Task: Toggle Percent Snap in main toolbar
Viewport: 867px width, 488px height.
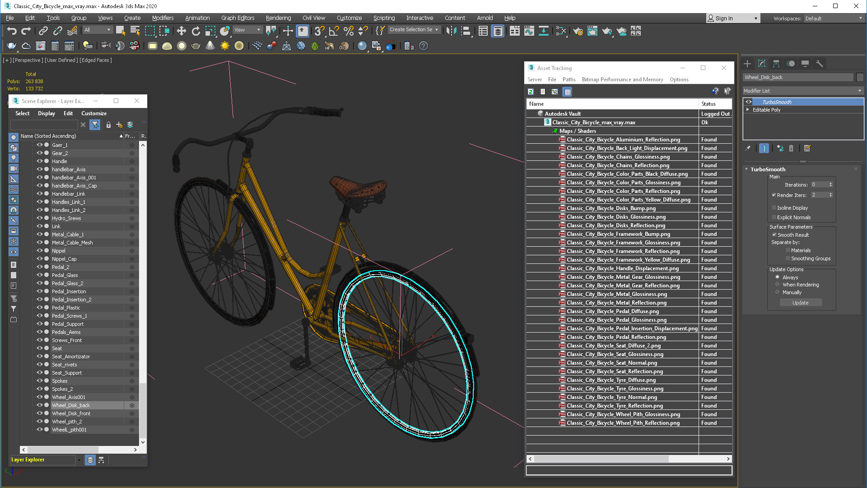Action: [349, 31]
